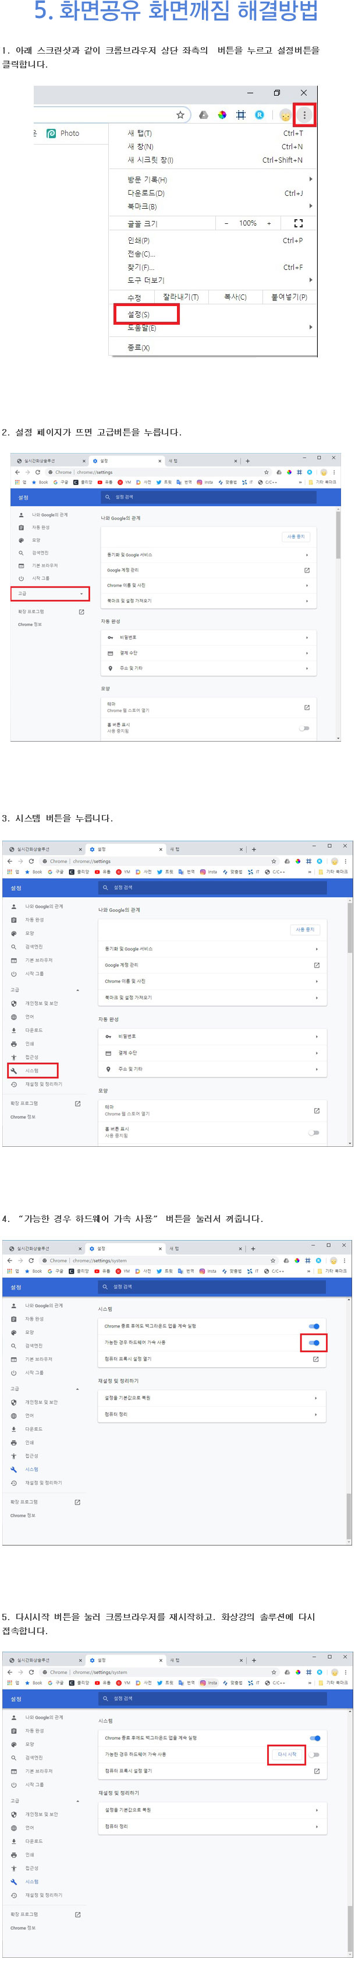Viewport: 355px width, 1963px height.
Task: Open 확장 프로그램 link in step 2 sidebar
Action: coord(50,611)
